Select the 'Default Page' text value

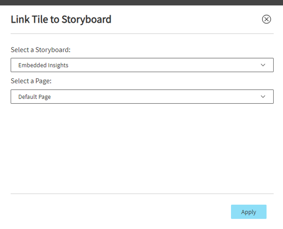coord(35,97)
